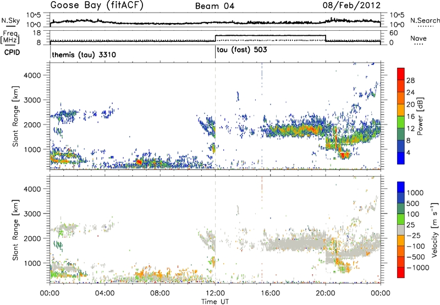Click the date '08/Feb/2012'
Viewport: 440px width, 305px height.
351,6
